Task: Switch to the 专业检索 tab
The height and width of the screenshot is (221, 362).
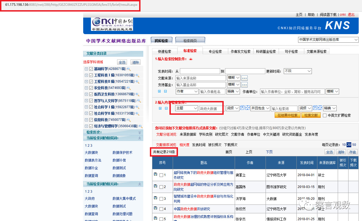Action: (215, 51)
